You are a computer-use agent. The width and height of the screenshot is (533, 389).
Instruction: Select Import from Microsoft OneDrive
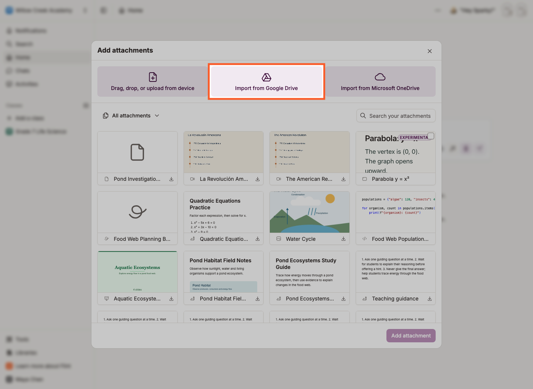tap(380, 82)
